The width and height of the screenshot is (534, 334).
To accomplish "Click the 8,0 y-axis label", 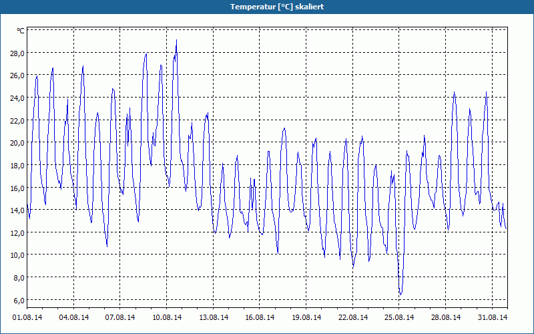I will coord(19,278).
